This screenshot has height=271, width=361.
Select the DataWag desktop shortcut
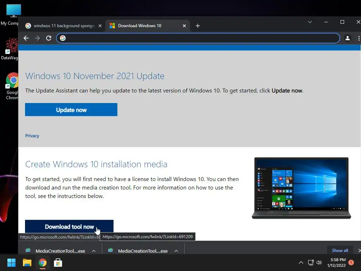pyautogui.click(x=10, y=49)
